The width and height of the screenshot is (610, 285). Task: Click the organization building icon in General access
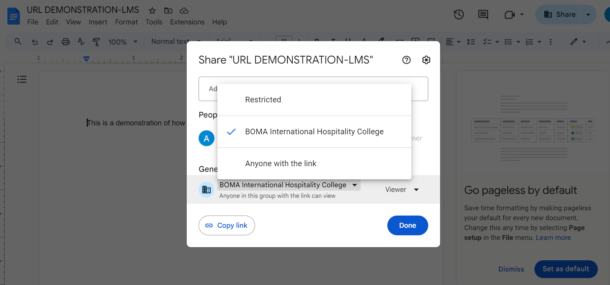(207, 190)
